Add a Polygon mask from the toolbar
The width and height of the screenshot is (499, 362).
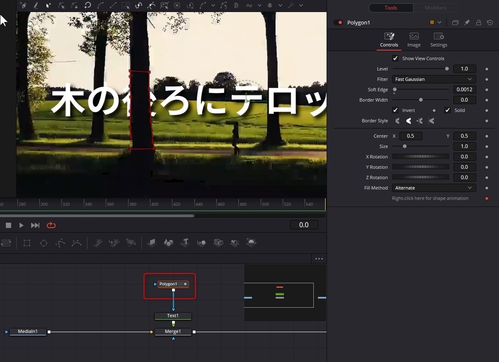click(x=60, y=243)
